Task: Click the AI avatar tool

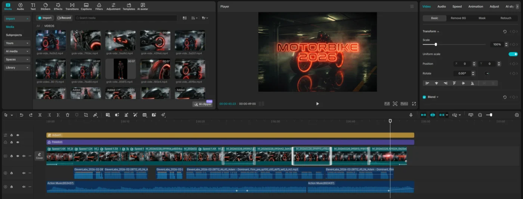Action: pos(142,6)
